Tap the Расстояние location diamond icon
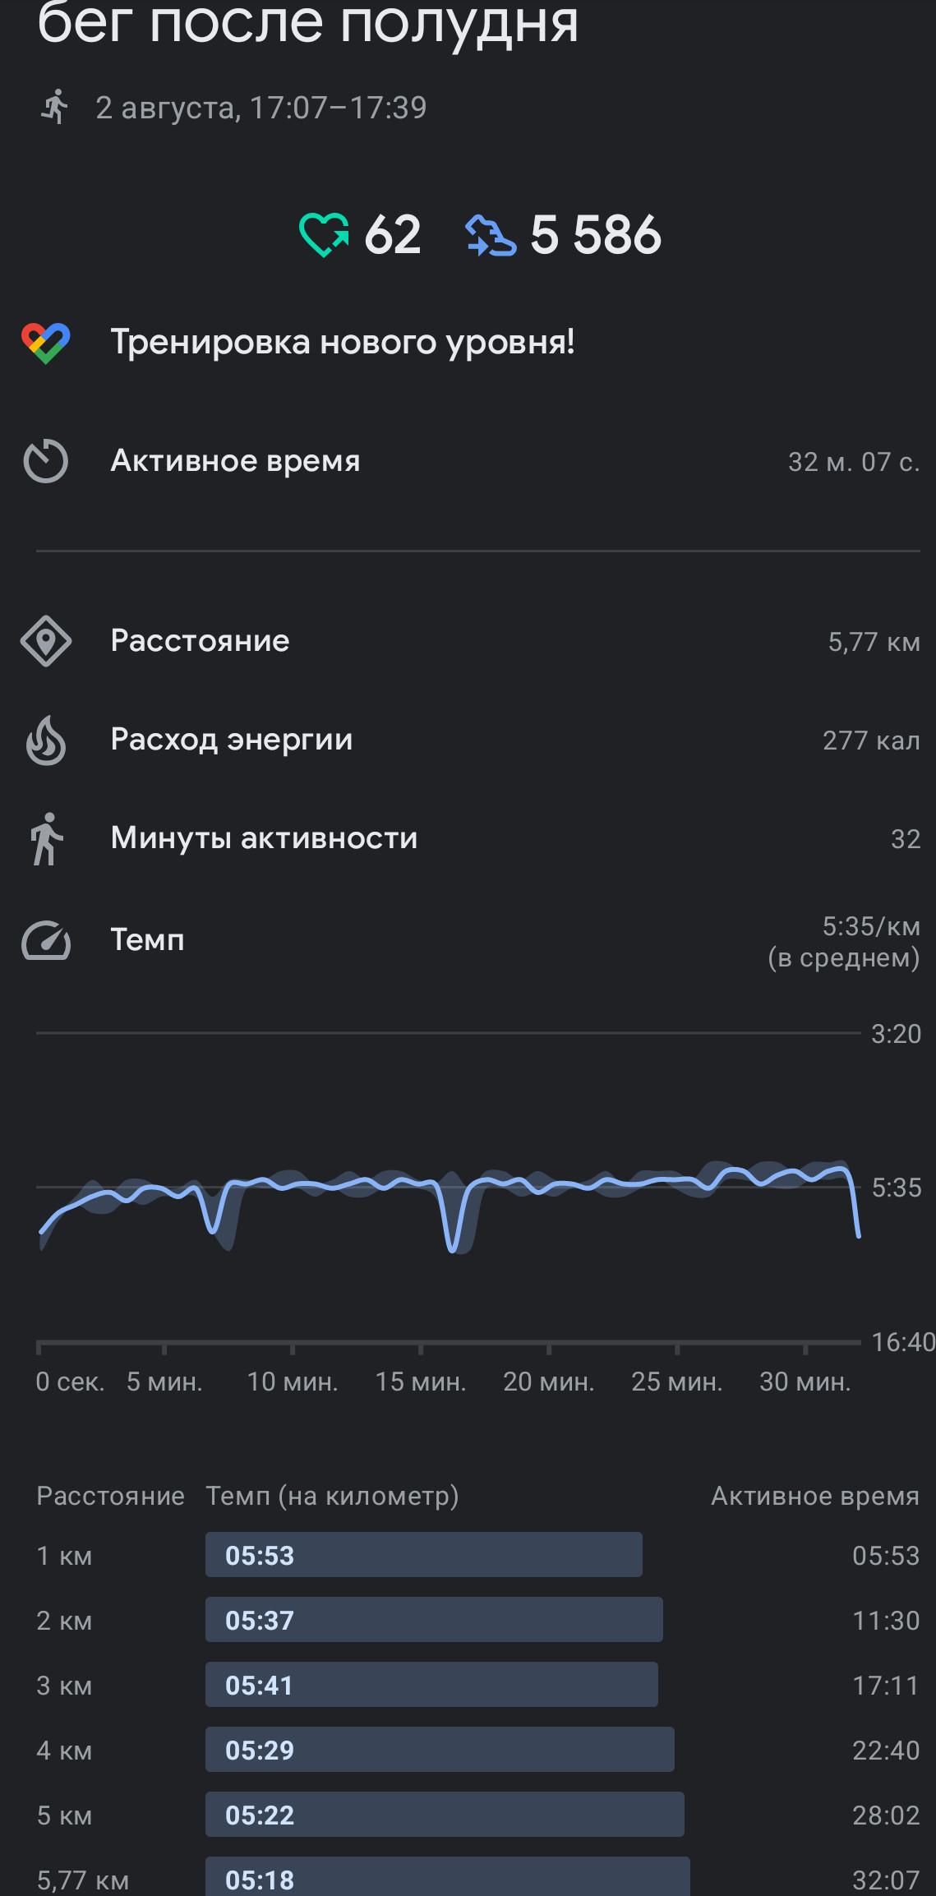This screenshot has height=1896, width=936. 46,641
